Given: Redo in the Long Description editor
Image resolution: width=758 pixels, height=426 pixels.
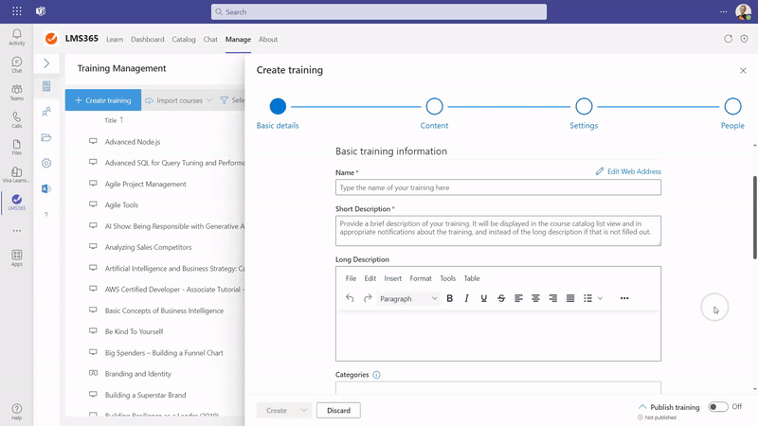Looking at the screenshot, I should 368,298.
